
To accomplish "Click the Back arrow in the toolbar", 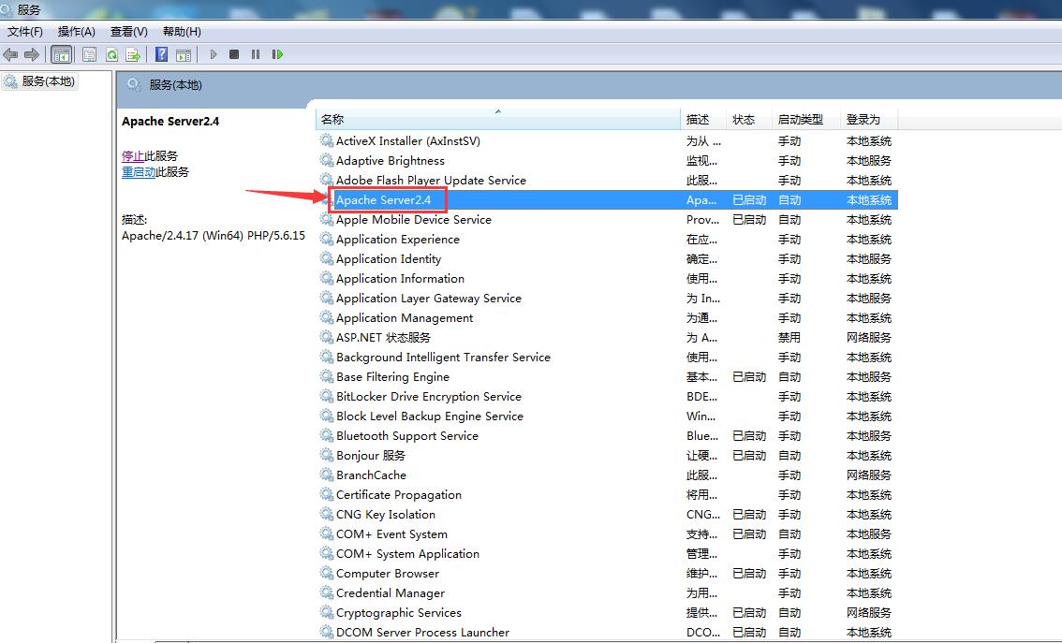I will point(10,54).
